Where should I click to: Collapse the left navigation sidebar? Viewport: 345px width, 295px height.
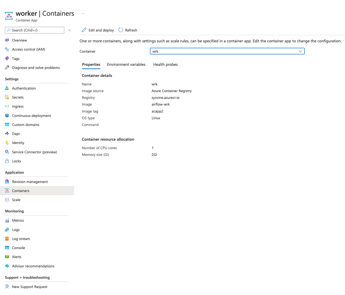(x=69, y=30)
